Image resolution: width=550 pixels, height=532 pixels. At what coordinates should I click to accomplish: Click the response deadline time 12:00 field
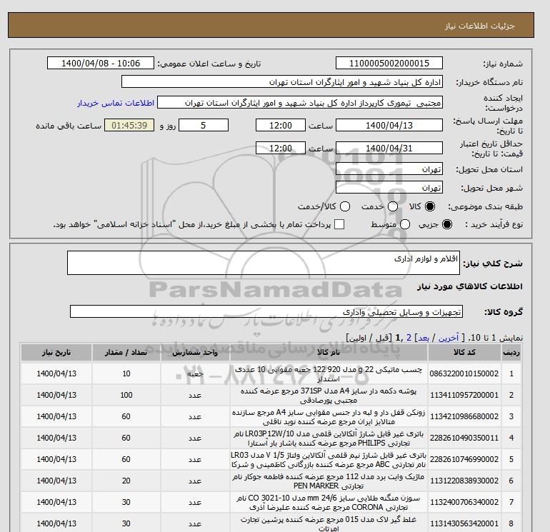tap(281, 125)
